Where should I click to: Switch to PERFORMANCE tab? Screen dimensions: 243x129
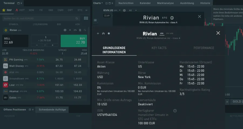coord(204,48)
